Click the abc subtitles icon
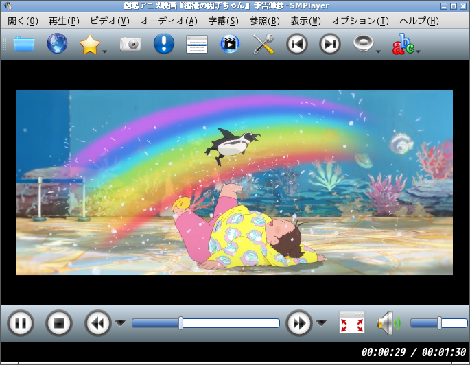470x365 pixels. (x=403, y=44)
